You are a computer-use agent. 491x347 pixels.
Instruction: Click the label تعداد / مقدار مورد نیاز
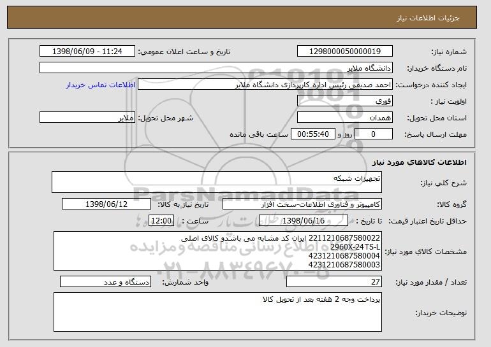431,282
